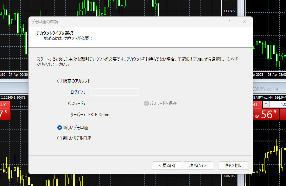Screen dimensions: 286x186
Task: Open the volume dropdown arrow beside SELL
Action: pos(266,104)
